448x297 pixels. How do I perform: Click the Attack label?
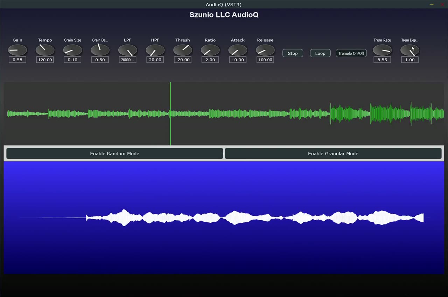238,40
